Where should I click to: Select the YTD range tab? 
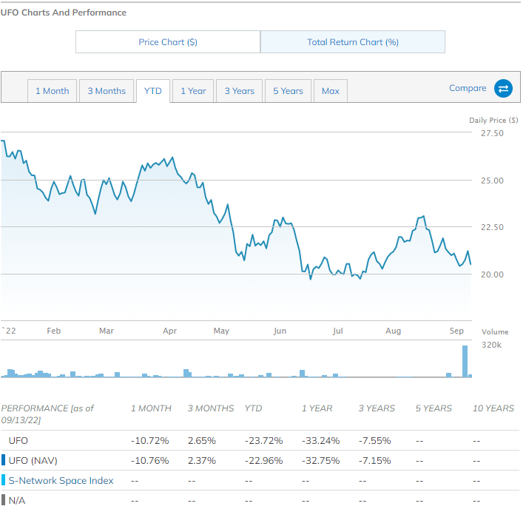point(153,91)
